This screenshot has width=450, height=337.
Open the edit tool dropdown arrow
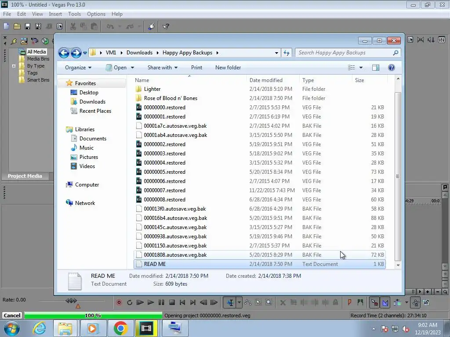click(239, 302)
